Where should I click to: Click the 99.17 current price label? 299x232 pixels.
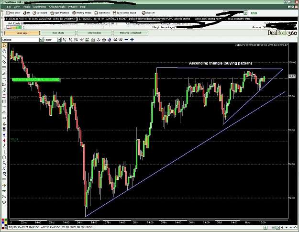coord(291,76)
